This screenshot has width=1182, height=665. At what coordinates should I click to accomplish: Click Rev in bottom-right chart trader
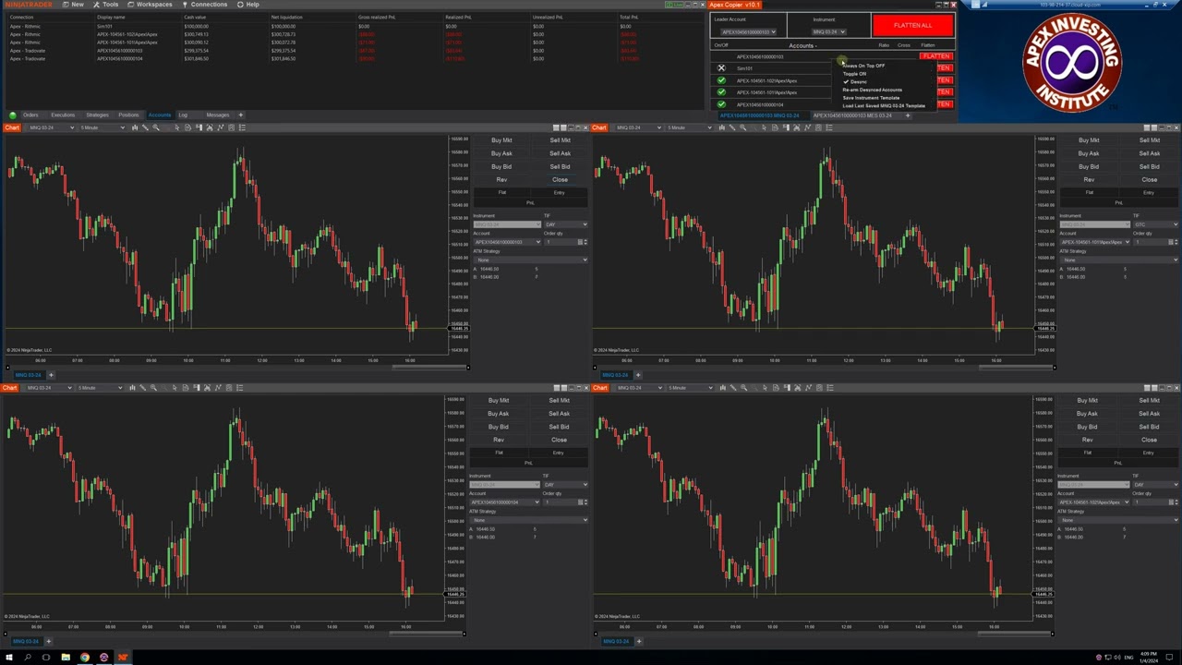point(1088,440)
